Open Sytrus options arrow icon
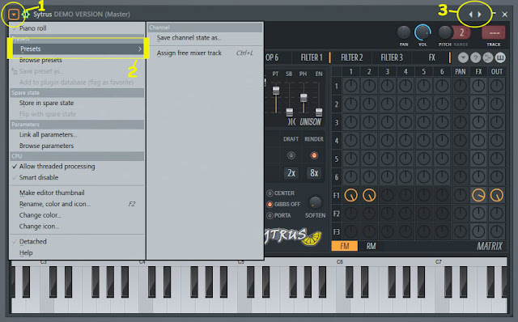The height and width of the screenshot is (322, 518). point(463,58)
